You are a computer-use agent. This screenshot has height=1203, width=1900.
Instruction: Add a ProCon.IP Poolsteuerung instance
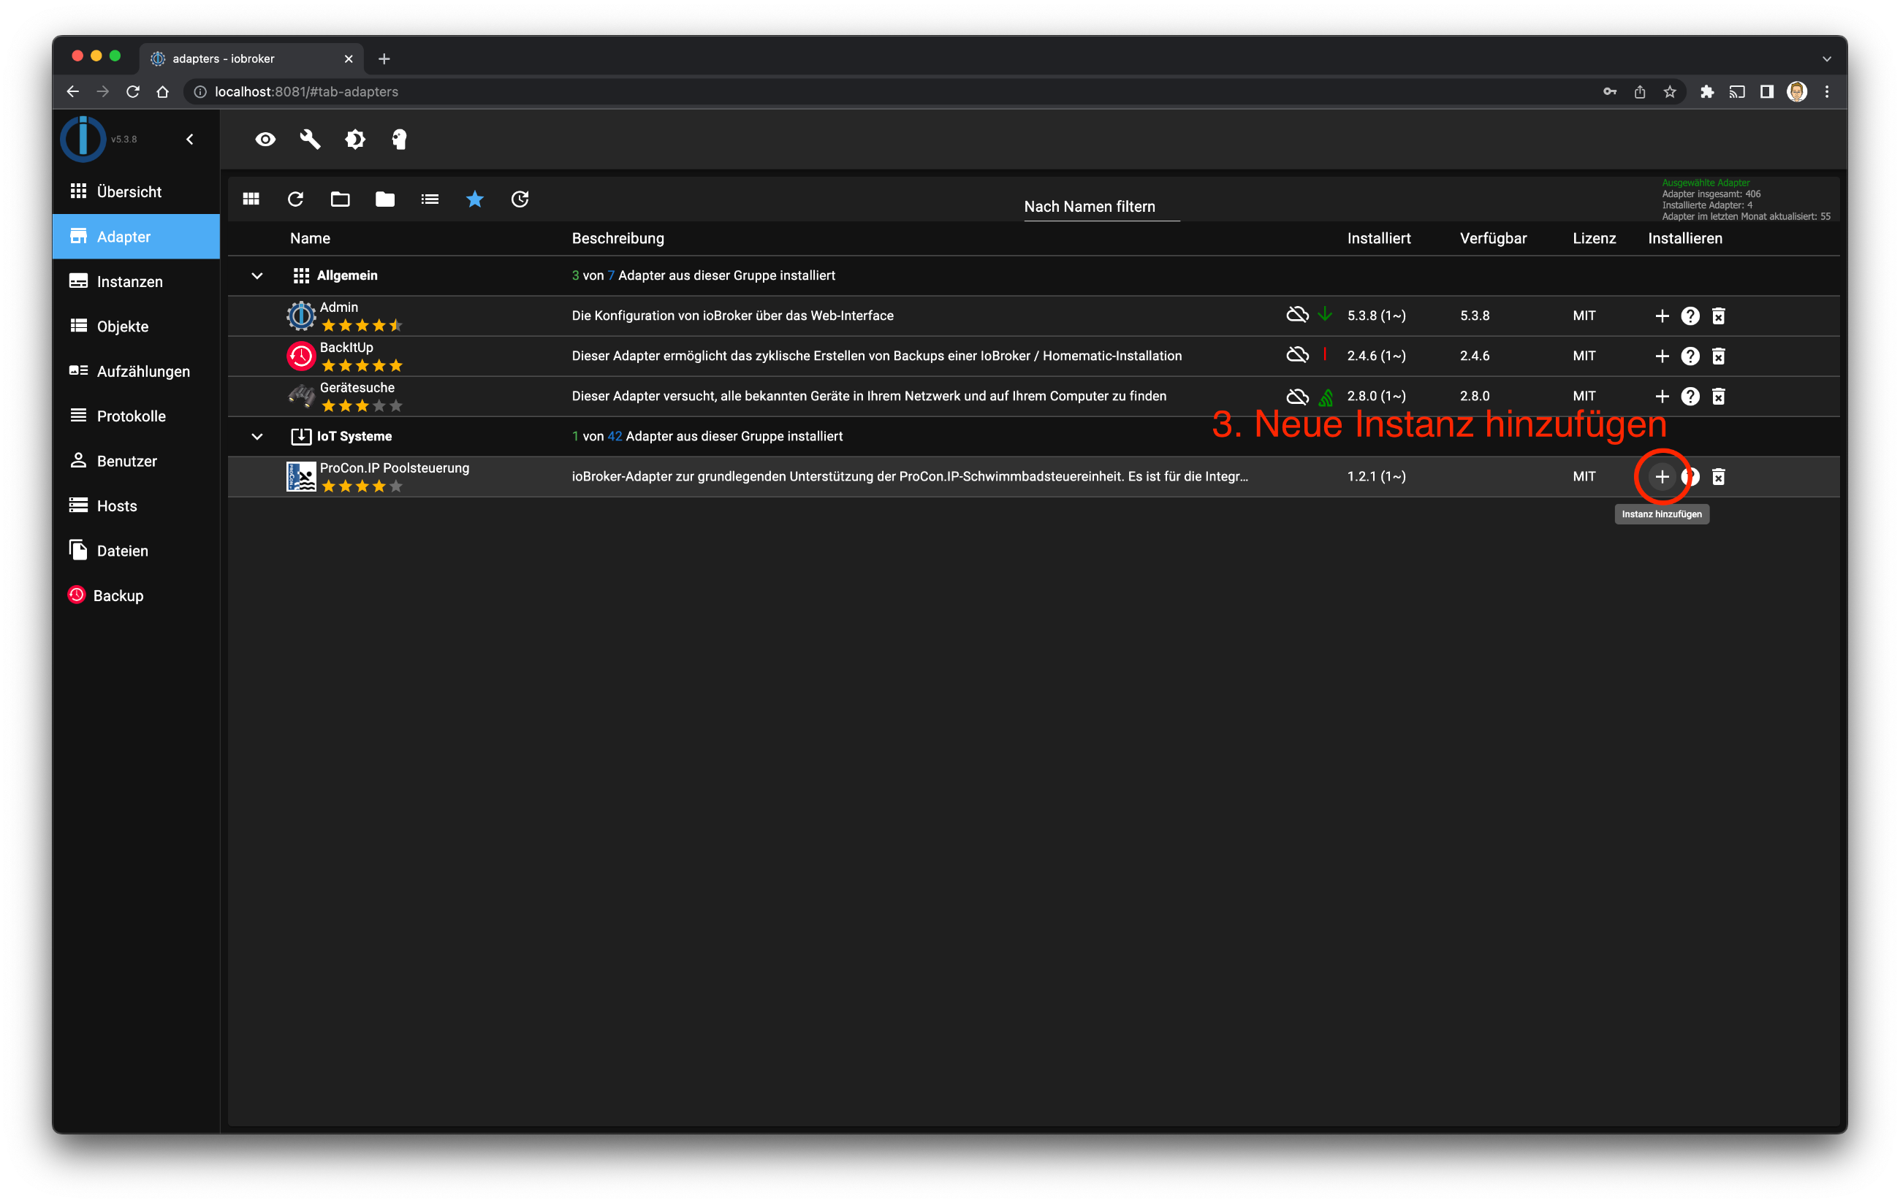click(1662, 476)
